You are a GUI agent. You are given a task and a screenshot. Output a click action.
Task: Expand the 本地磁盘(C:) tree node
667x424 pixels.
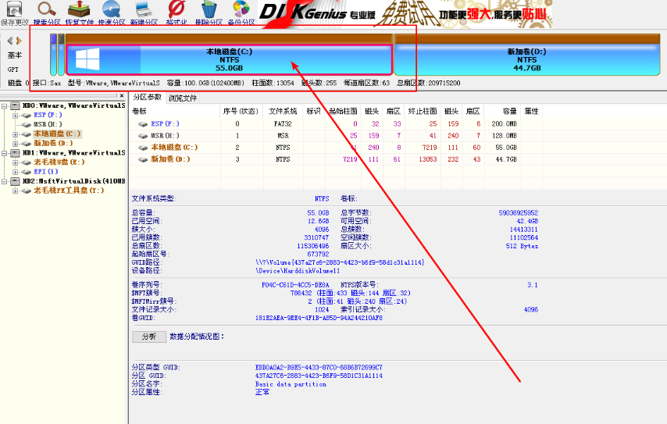(16, 134)
